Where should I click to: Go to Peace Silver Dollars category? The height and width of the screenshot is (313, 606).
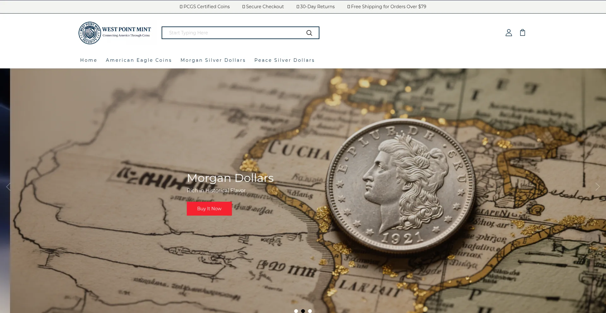pyautogui.click(x=284, y=60)
